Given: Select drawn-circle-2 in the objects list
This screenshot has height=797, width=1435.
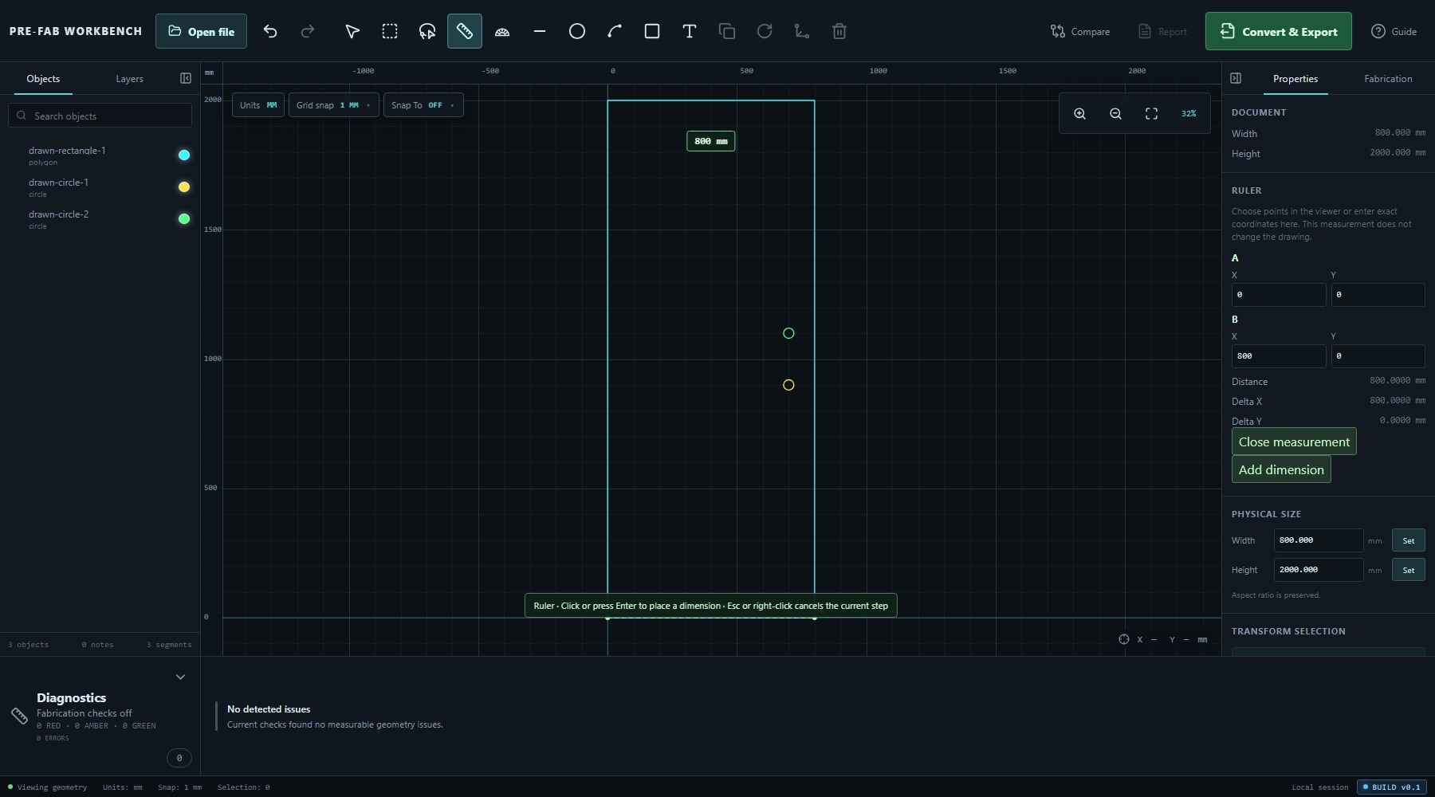Looking at the screenshot, I should 100,219.
